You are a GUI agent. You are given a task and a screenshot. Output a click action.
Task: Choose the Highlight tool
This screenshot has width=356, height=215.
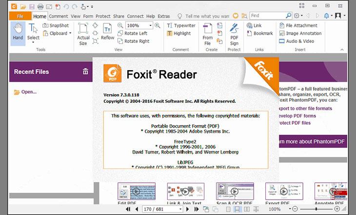pos(179,33)
